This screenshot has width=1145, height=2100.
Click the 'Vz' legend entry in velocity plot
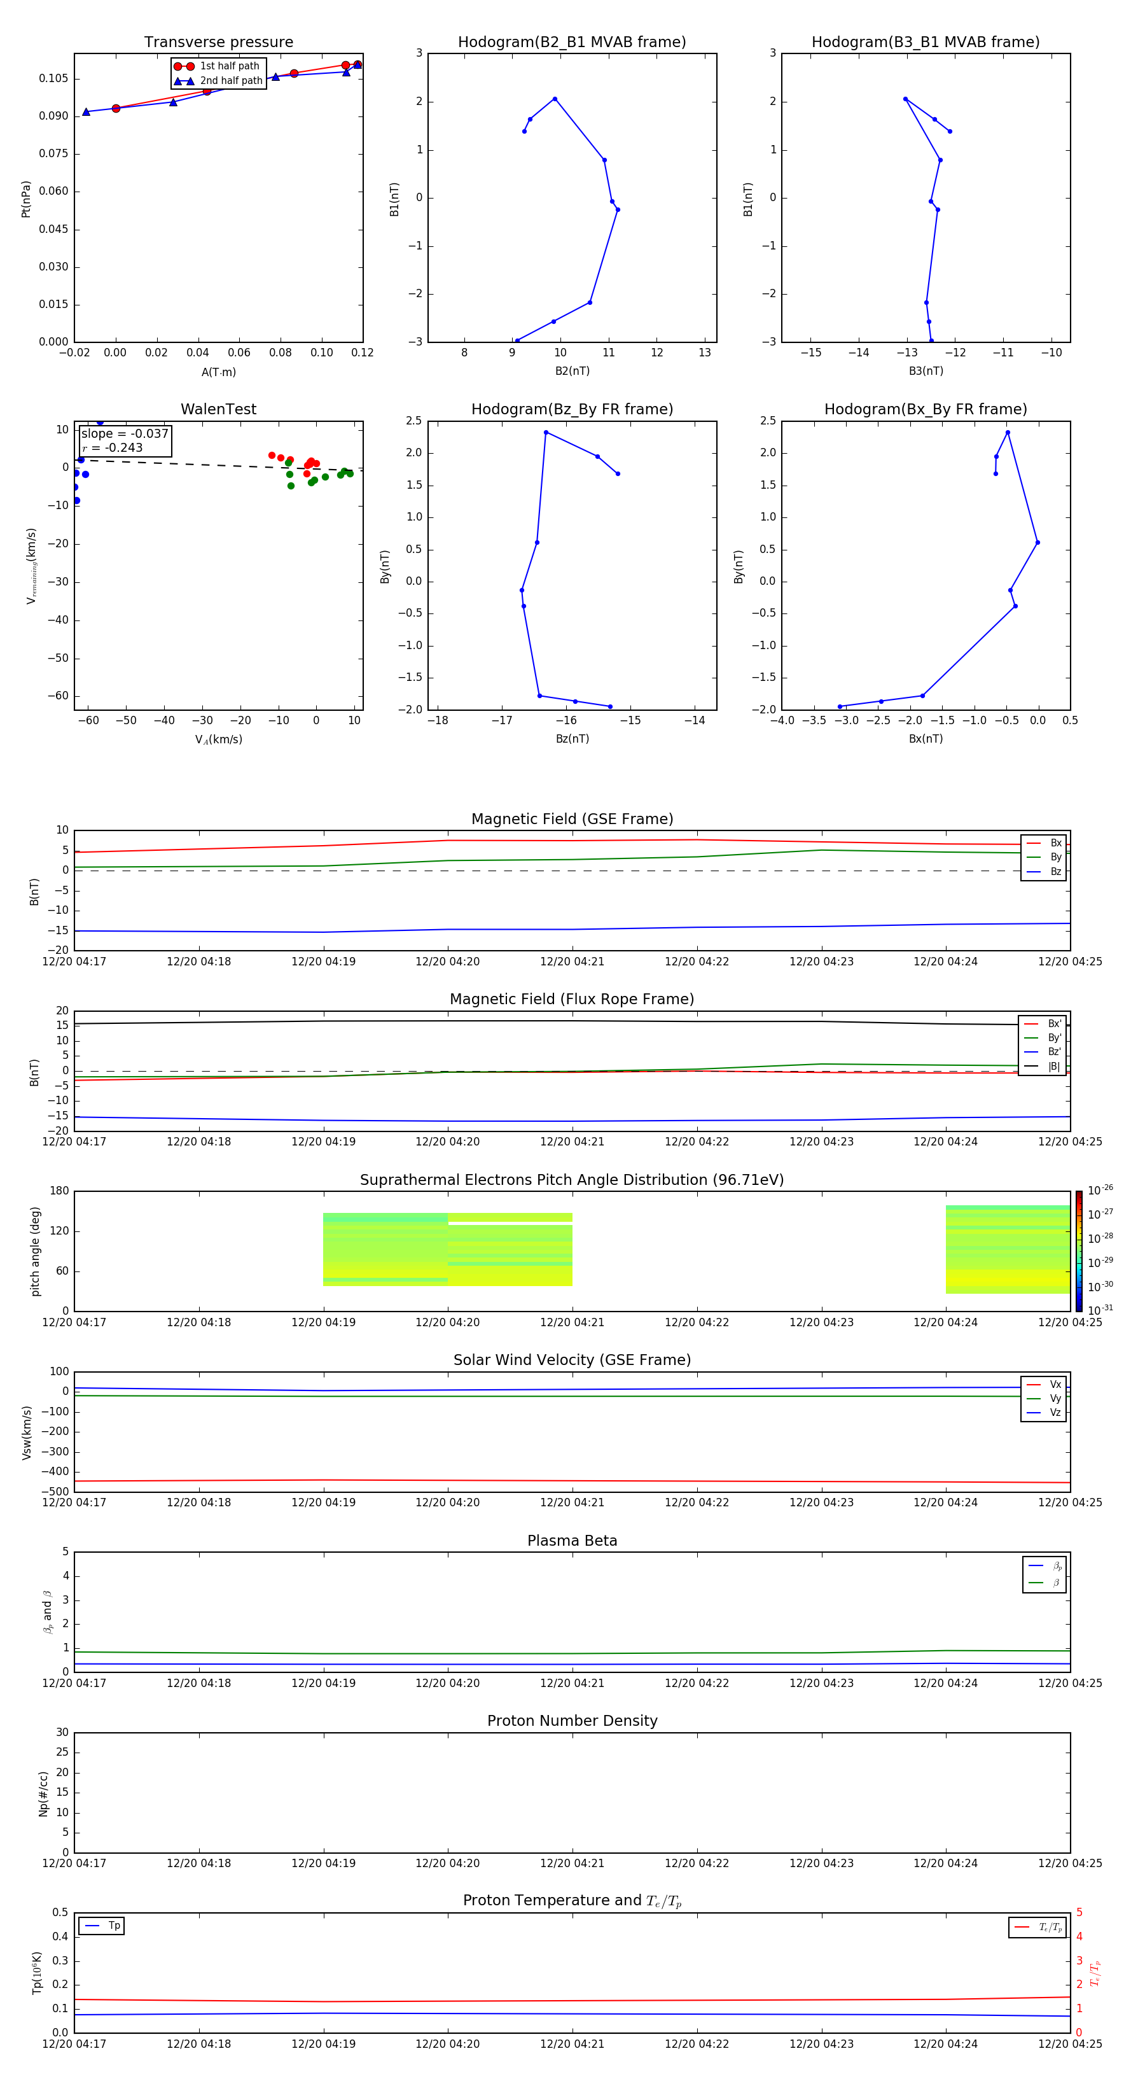coord(1044,1413)
